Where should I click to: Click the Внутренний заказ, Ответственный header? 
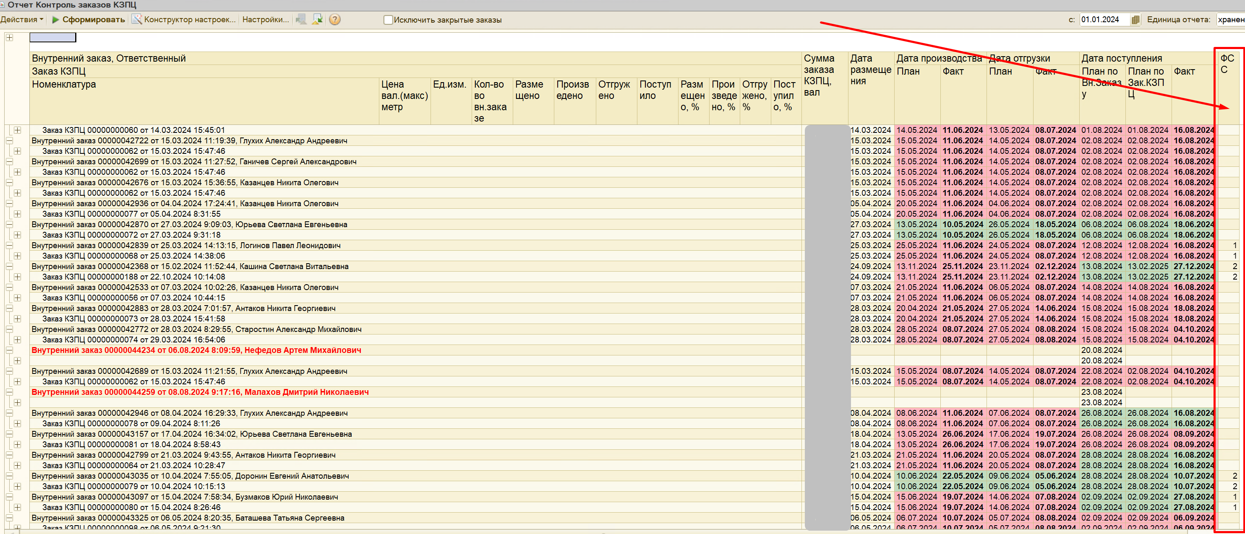(x=416, y=58)
